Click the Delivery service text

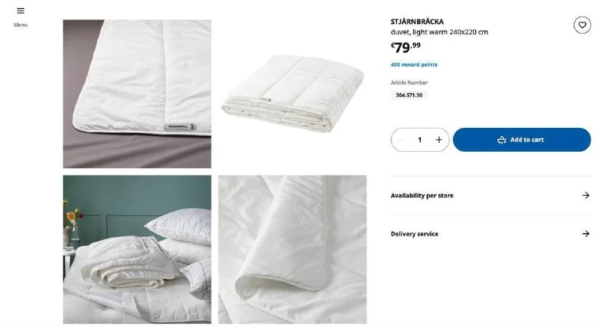click(x=414, y=234)
